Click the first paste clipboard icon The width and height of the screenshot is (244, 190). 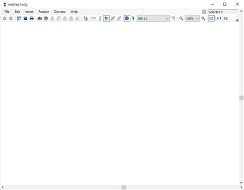pos(65,18)
